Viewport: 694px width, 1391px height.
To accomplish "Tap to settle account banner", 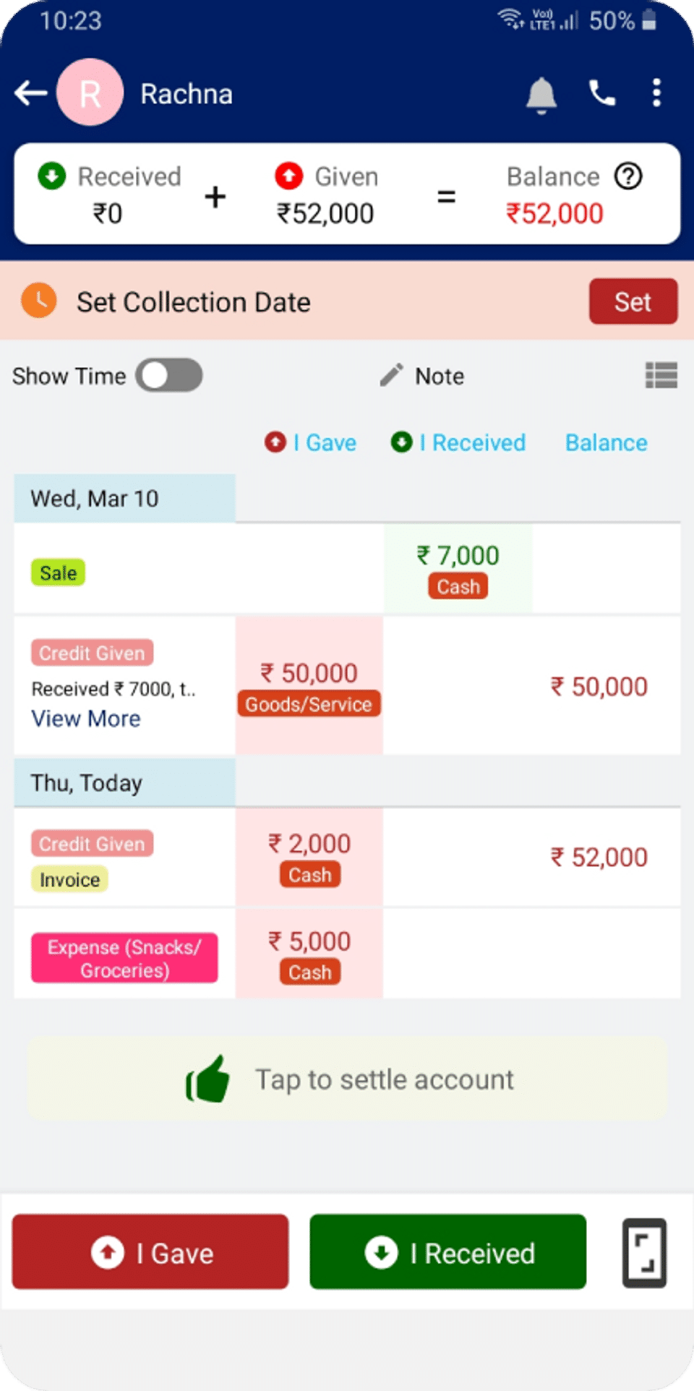I will click(347, 1079).
